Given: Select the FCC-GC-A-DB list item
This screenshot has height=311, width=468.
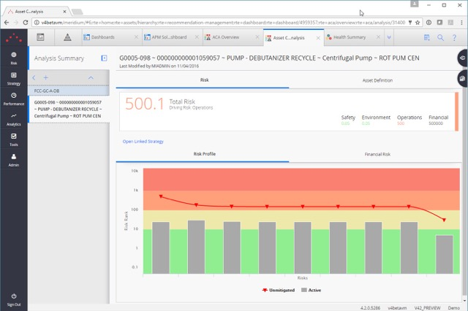Looking at the screenshot, I should tap(47, 91).
